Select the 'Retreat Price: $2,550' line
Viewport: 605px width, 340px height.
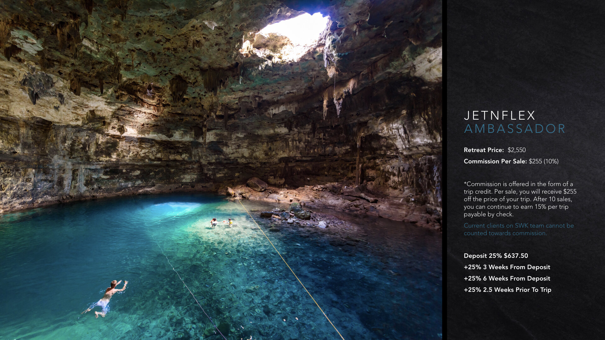coord(495,150)
